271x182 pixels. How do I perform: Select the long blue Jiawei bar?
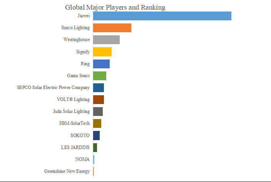pyautogui.click(x=162, y=16)
